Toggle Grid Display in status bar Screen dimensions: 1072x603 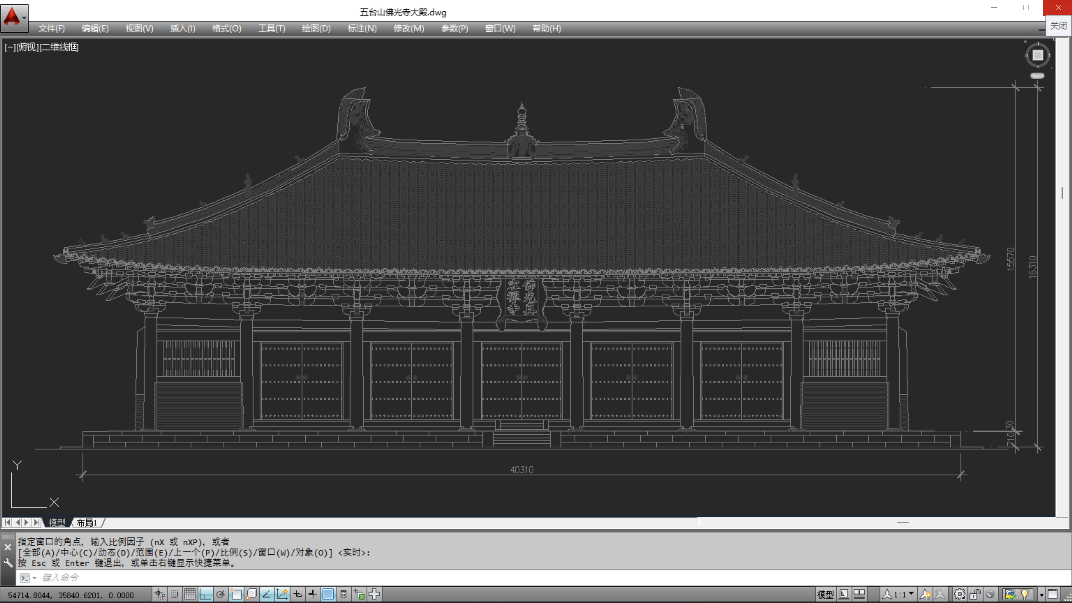pos(190,594)
